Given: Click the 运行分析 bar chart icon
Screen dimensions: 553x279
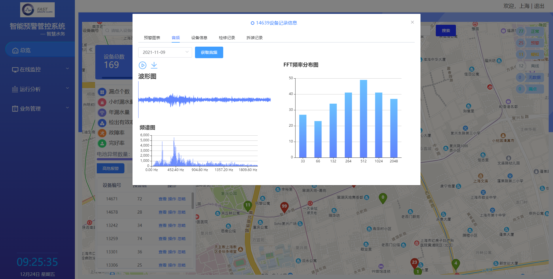Looking at the screenshot, I should click(15, 89).
